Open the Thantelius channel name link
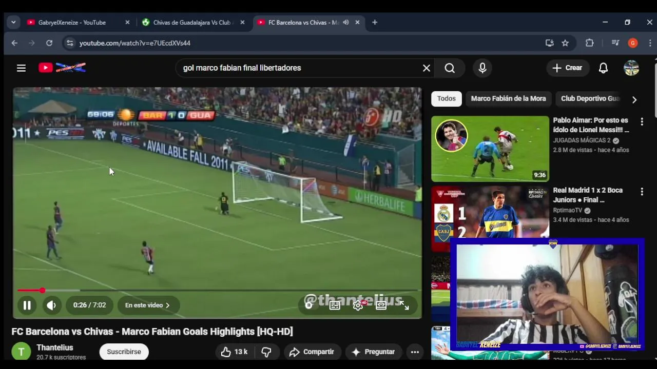 pos(55,347)
